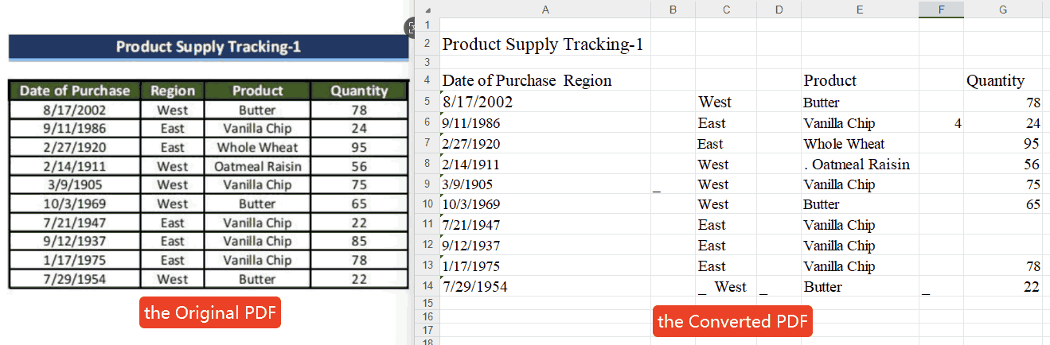1050x345 pixels.
Task: Select column A header
Action: tap(545, 10)
